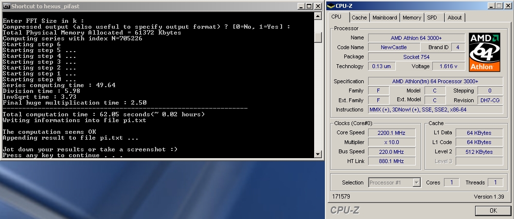Open the About tab
Screen dimensions: 514x219
click(455, 18)
